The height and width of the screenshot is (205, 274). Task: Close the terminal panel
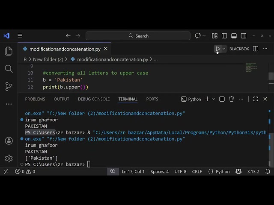click(x=265, y=99)
